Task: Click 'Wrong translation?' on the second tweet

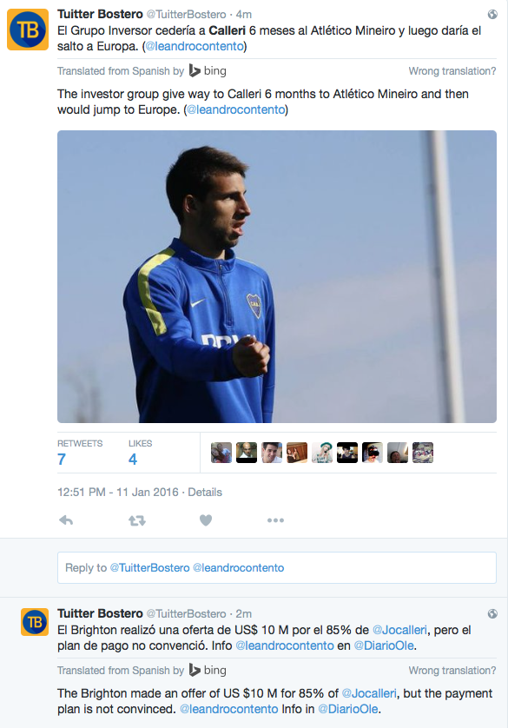Action: (452, 671)
